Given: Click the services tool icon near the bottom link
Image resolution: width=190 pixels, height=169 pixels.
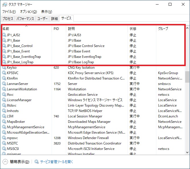Looking at the screenshot, I should coord(37,162).
